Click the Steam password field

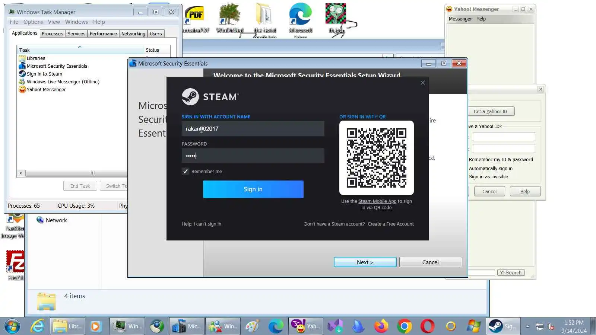coord(253,156)
